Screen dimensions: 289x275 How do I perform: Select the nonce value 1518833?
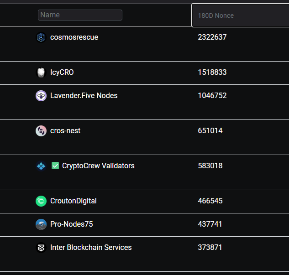coord(212,73)
